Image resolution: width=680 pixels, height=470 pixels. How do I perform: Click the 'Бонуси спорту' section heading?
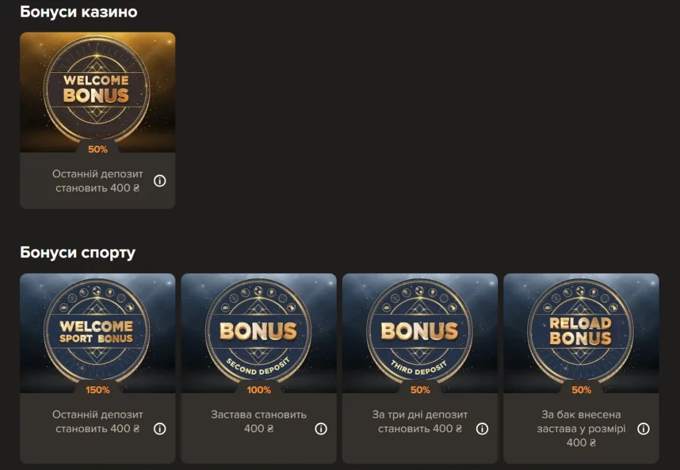78,253
